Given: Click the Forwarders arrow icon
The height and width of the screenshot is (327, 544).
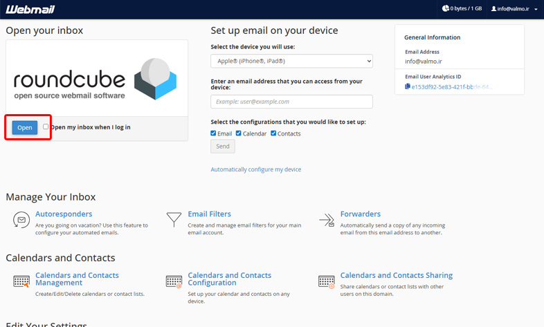Looking at the screenshot, I should click(326, 220).
